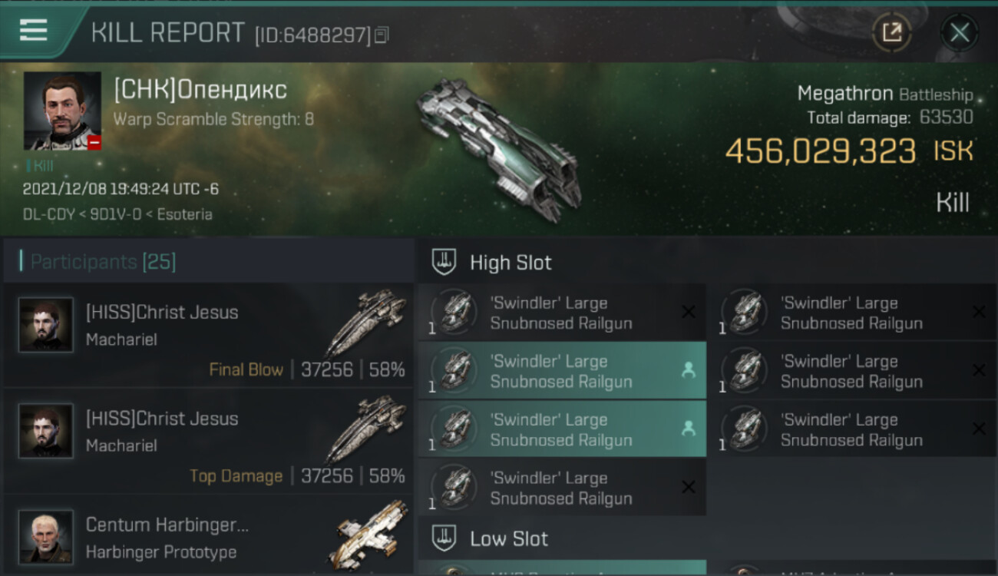
Task: Open Top Damage participant Christ Jesus portrait
Action: 46,431
